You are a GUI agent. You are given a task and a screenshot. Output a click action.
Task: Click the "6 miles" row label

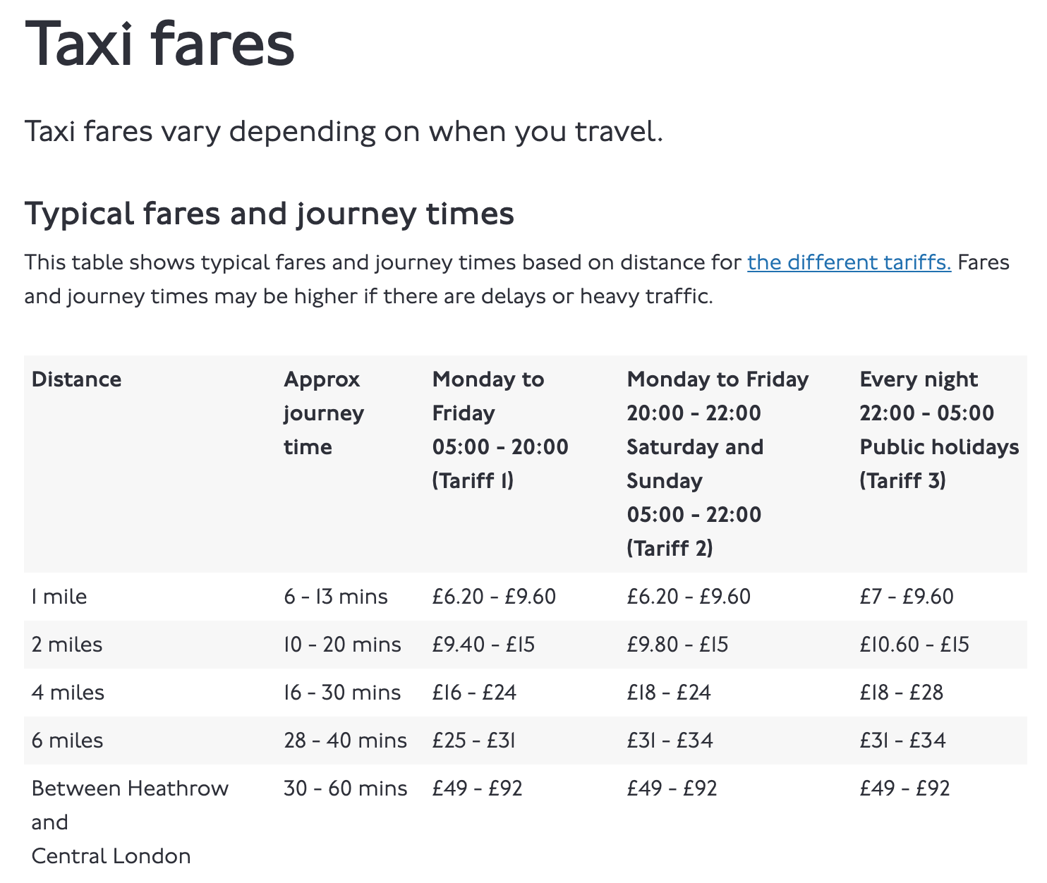[x=68, y=741]
